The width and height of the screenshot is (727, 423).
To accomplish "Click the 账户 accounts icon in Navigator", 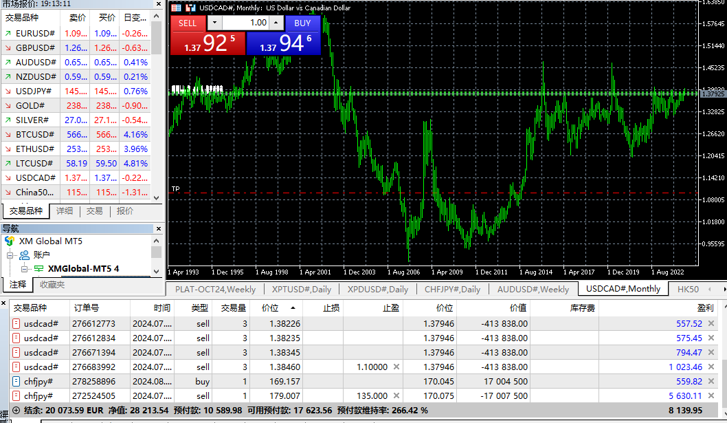I will 24,254.
